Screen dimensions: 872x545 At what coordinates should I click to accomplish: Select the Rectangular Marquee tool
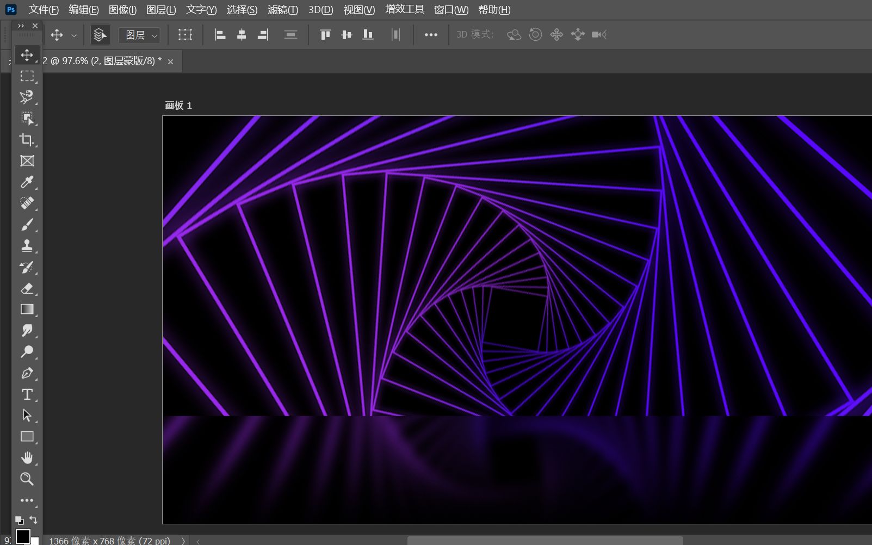click(x=27, y=76)
